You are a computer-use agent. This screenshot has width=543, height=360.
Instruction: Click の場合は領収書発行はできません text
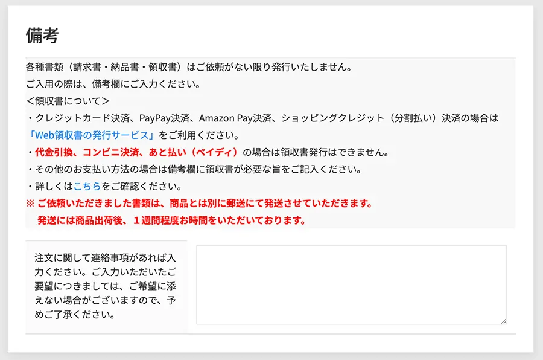pos(316,152)
